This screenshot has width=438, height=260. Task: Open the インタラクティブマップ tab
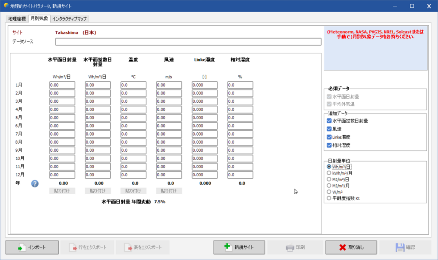pos(69,19)
